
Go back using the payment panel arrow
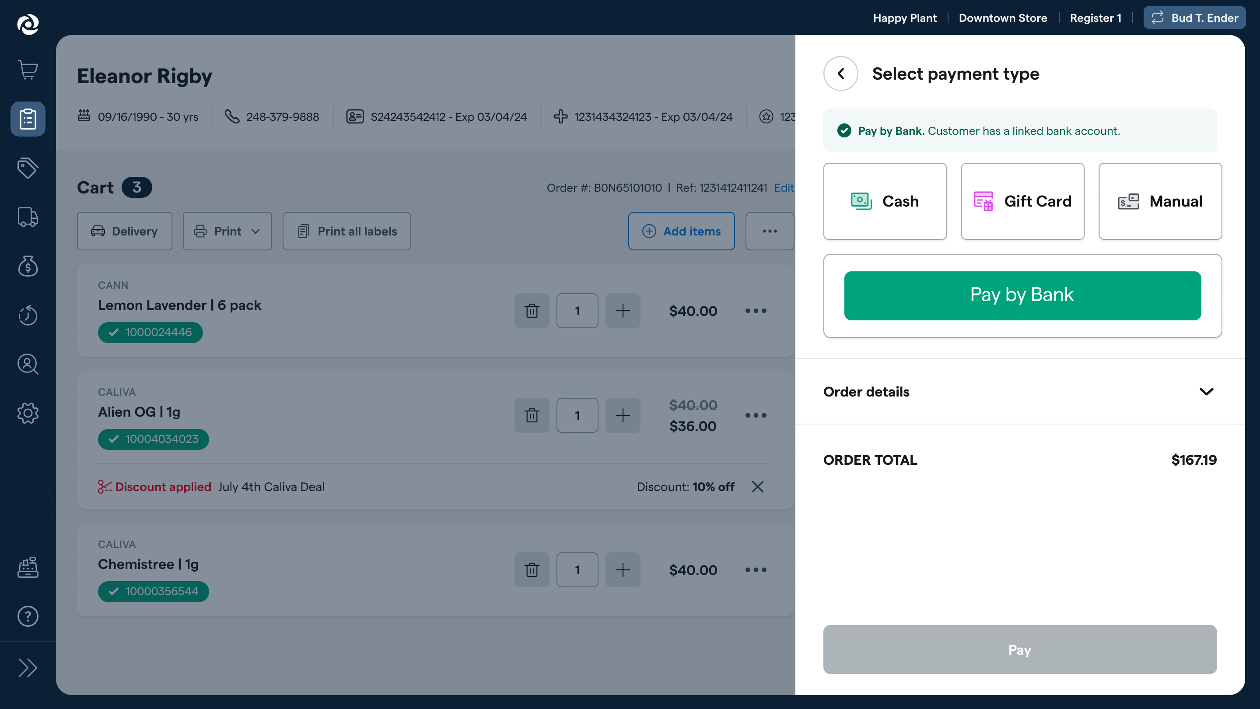[840, 74]
